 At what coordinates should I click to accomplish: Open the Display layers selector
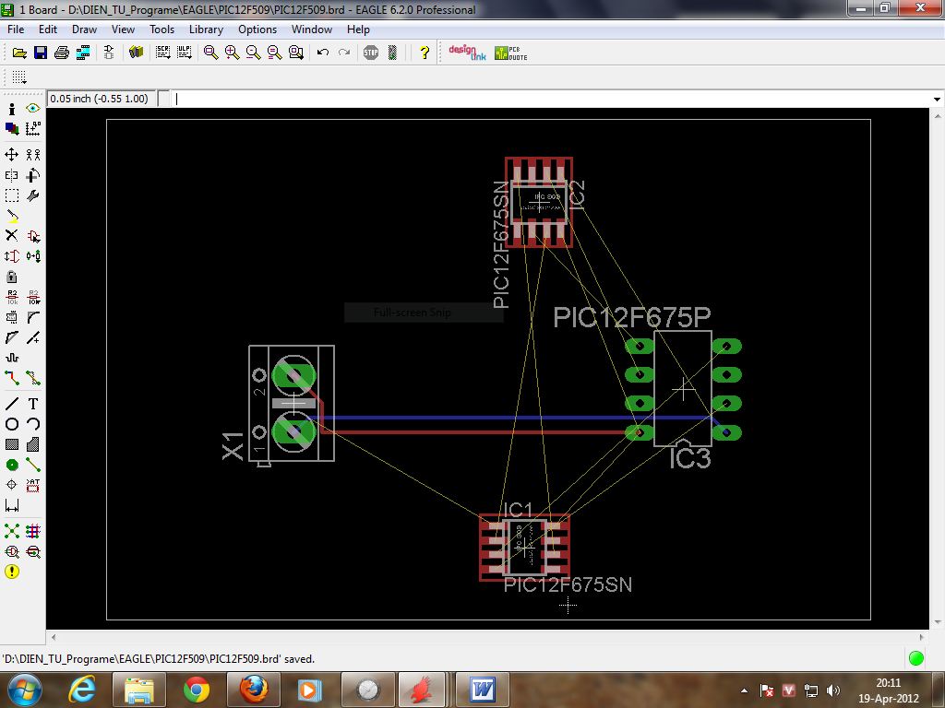tap(12, 129)
